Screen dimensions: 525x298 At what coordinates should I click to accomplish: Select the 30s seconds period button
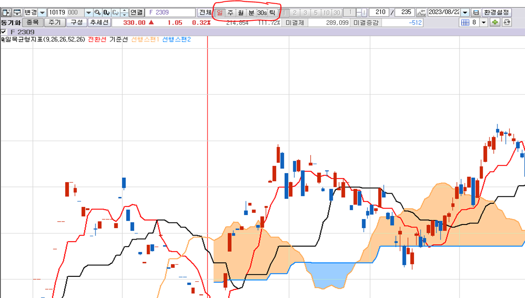(x=262, y=13)
